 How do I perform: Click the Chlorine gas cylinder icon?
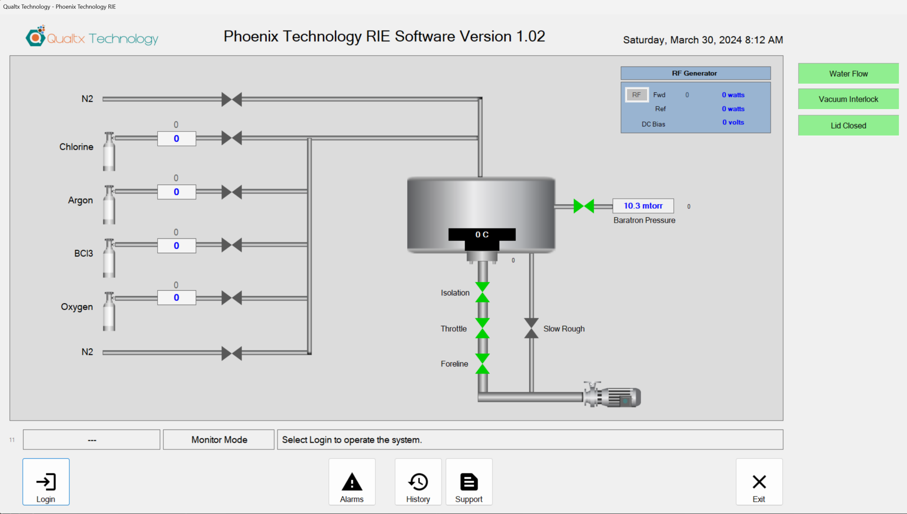pyautogui.click(x=109, y=151)
